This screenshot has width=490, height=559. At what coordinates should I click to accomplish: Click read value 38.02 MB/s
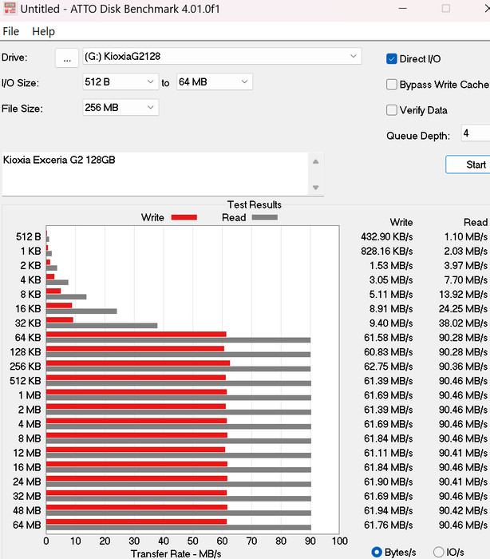tap(463, 323)
